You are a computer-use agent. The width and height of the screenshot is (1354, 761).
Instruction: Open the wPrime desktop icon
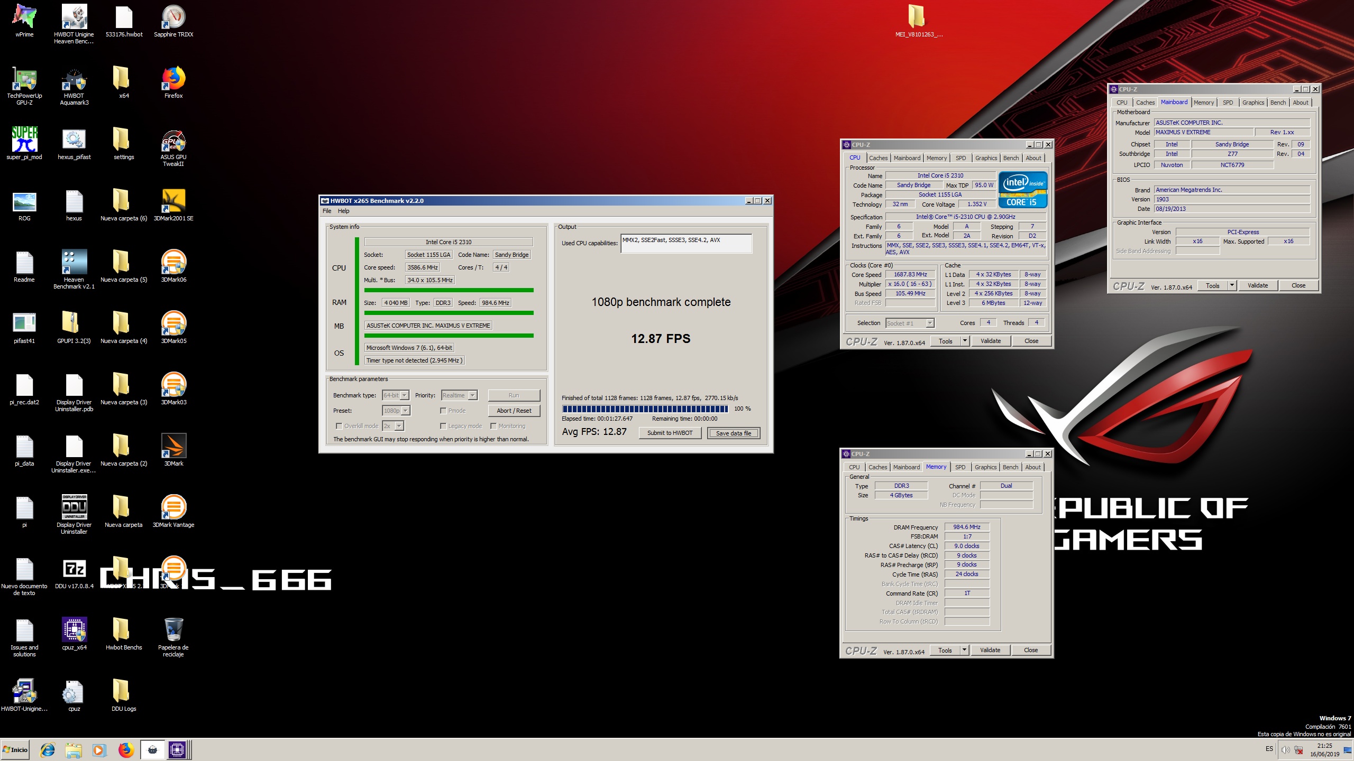[x=24, y=20]
